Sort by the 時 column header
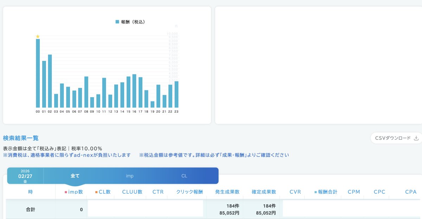 [x=31, y=192]
